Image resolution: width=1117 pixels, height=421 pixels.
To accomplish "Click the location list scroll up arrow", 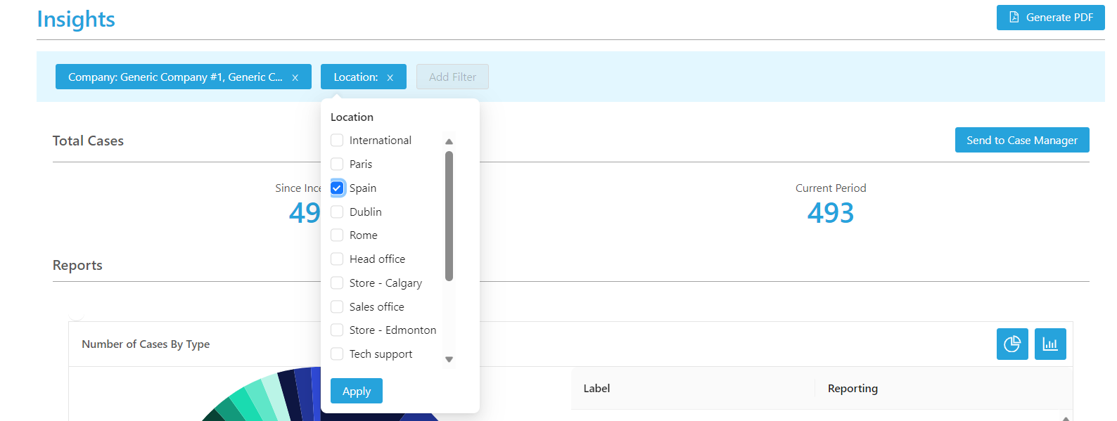I will [449, 142].
